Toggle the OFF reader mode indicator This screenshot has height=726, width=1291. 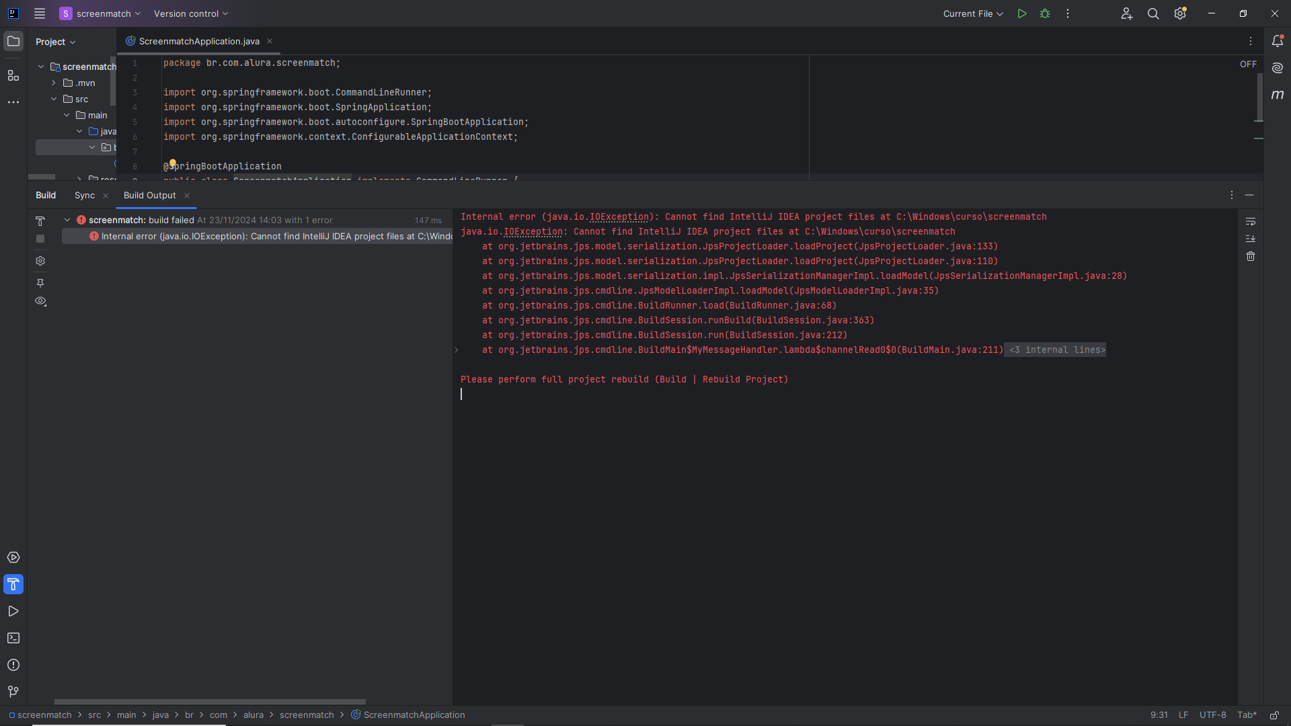click(x=1248, y=64)
